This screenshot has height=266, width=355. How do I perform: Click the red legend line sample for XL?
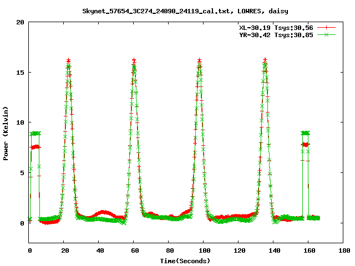[x=326, y=28]
